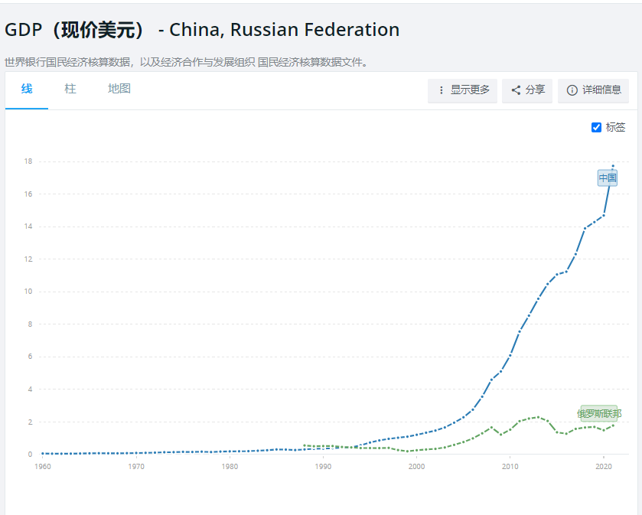Switch to the 柱 bar chart tab
Viewport: 642px width, 515px height.
tap(70, 89)
